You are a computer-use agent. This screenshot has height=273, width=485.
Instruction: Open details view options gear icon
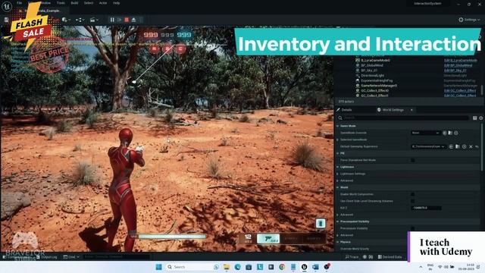pos(481,118)
